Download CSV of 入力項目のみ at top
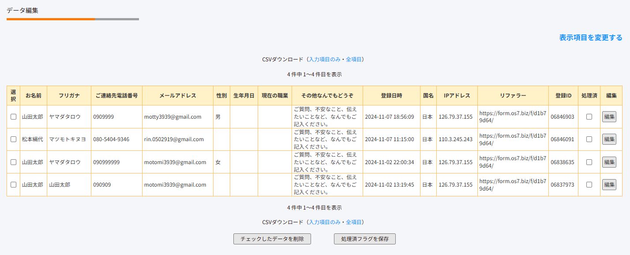 (x=324, y=59)
